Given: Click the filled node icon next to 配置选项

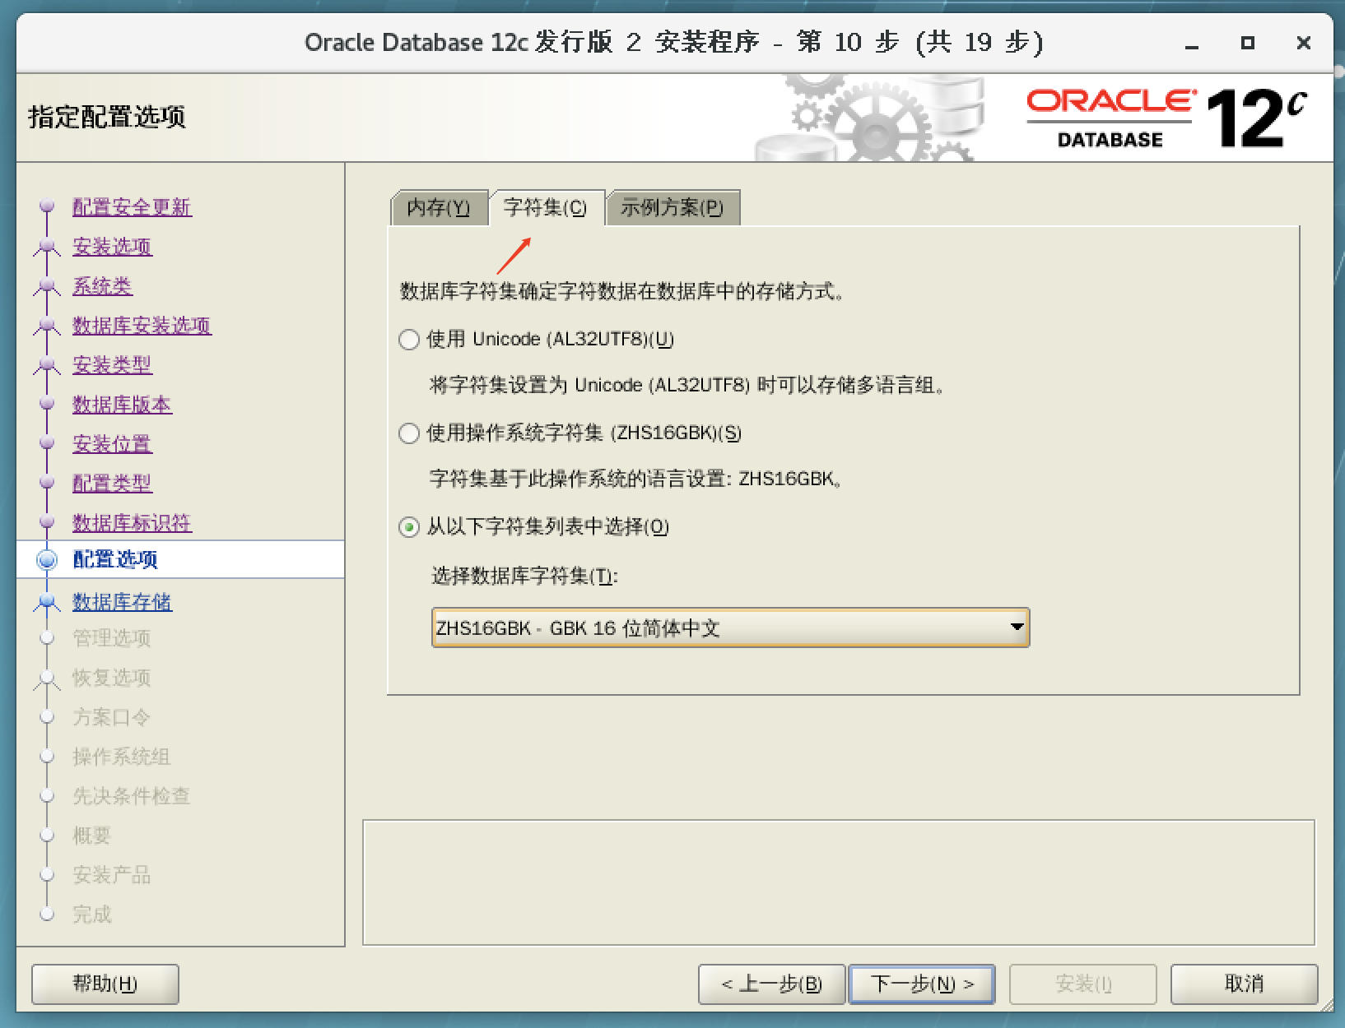Looking at the screenshot, I should point(47,559).
